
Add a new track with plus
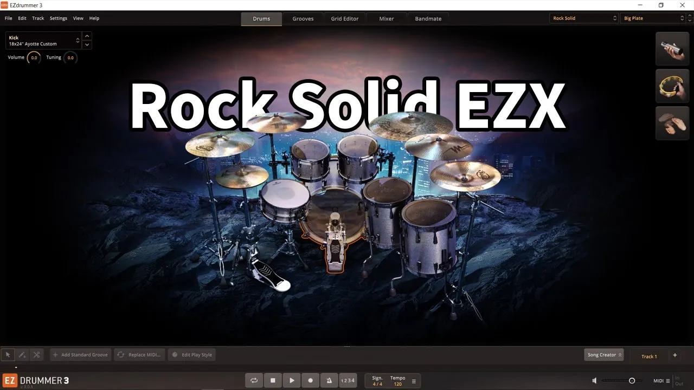click(x=675, y=355)
